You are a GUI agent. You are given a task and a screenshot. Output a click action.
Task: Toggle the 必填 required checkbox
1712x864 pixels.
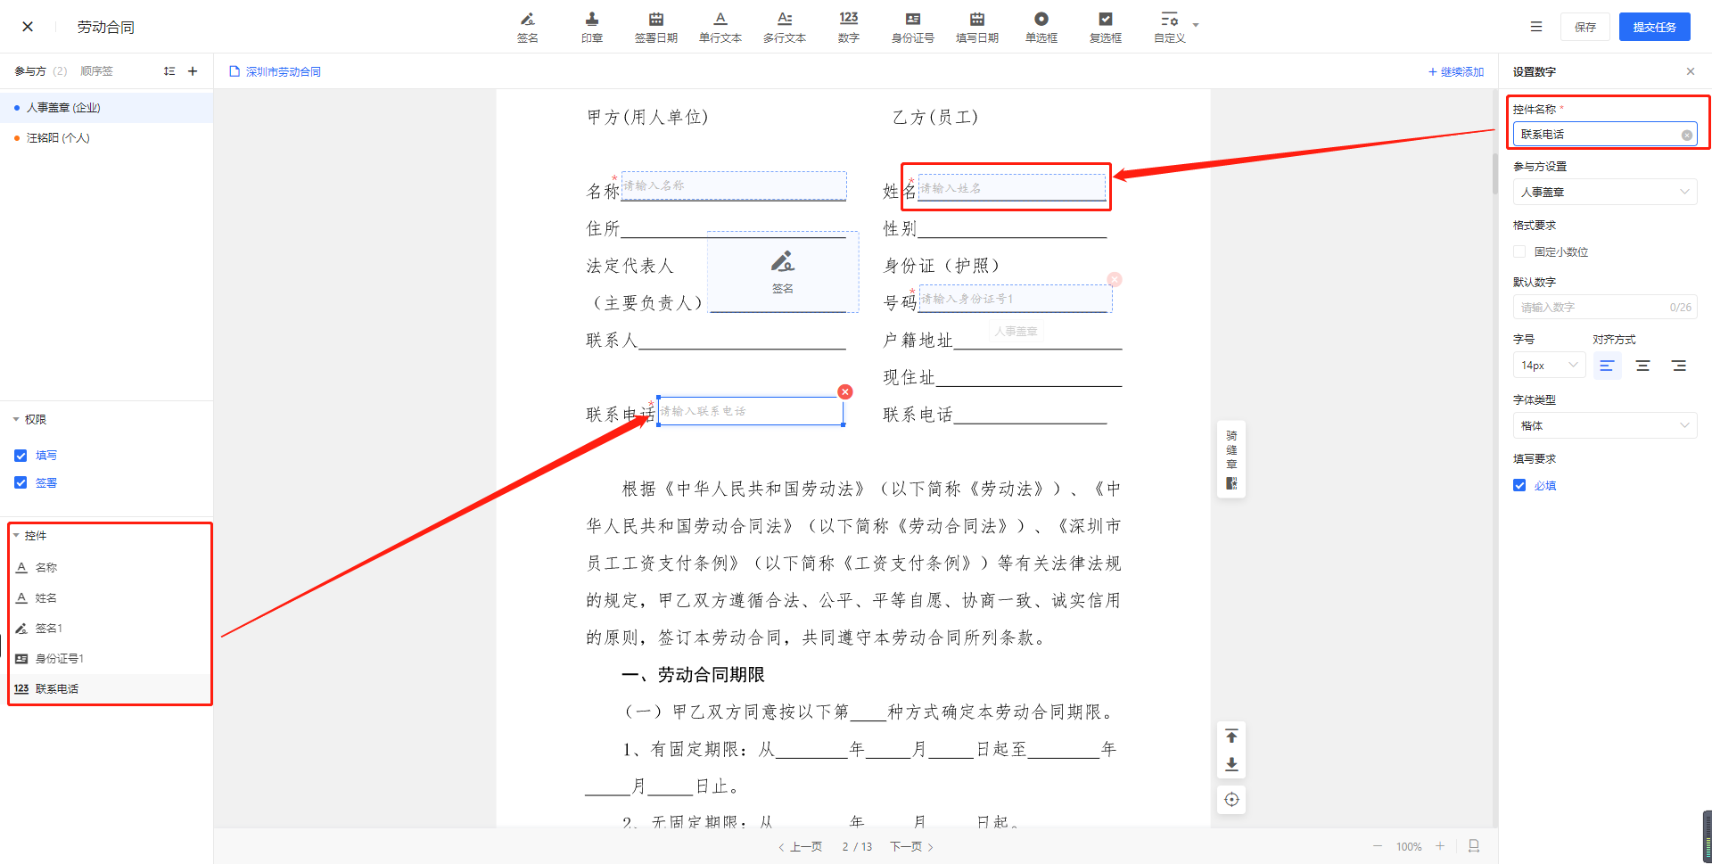tap(1519, 486)
